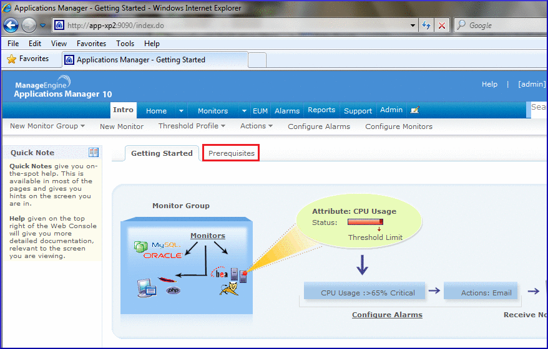Open a new blank browser tab
548x349 pixels.
click(257, 60)
